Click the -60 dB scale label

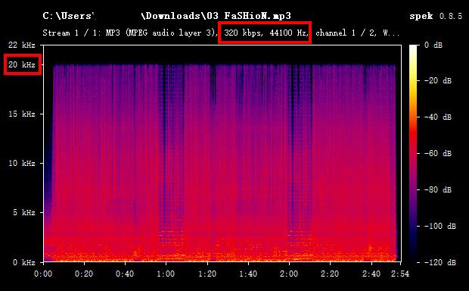click(437, 153)
